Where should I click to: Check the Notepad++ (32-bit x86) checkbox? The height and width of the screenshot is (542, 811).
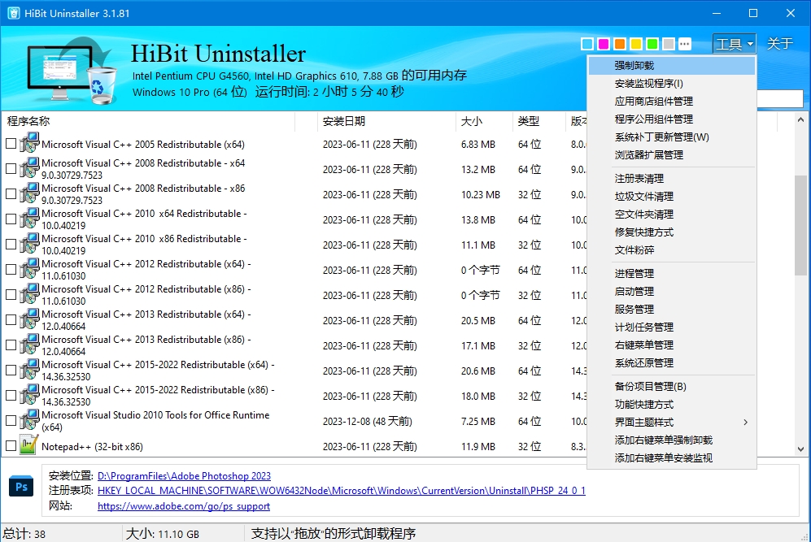point(11,446)
